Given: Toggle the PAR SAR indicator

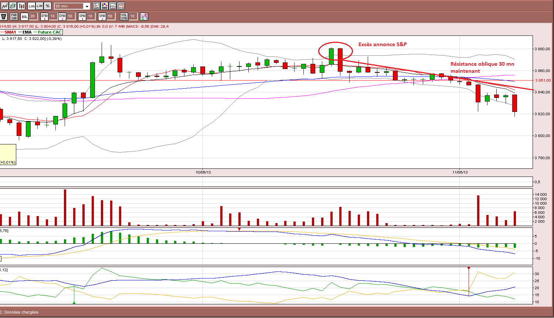Looking at the screenshot, I should coord(14,16).
